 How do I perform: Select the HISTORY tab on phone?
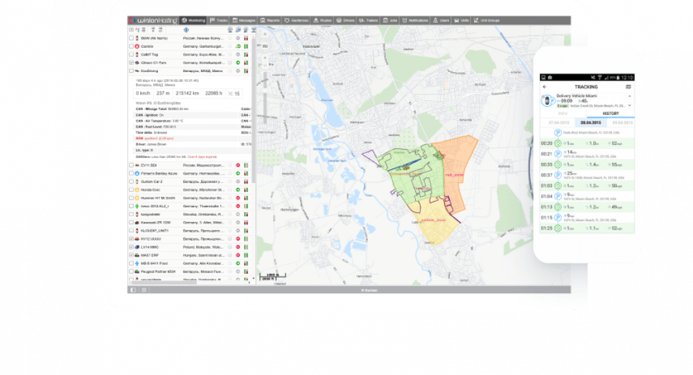tap(610, 113)
